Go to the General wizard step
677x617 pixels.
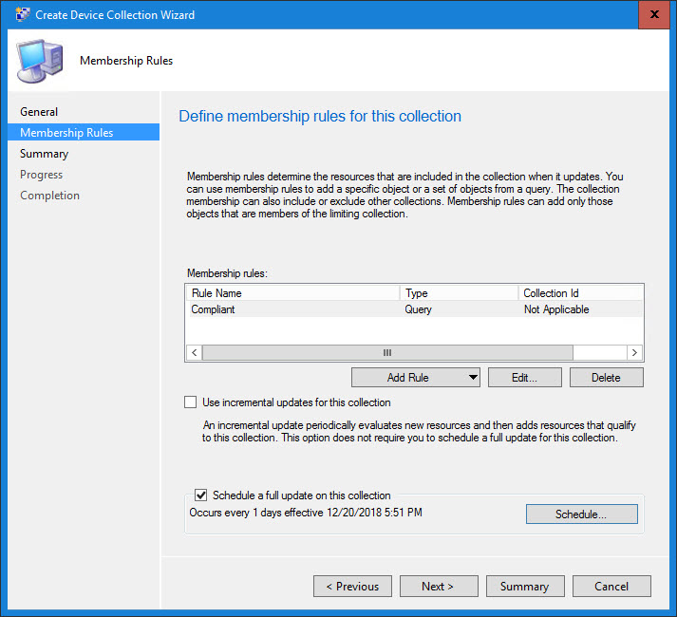point(39,112)
